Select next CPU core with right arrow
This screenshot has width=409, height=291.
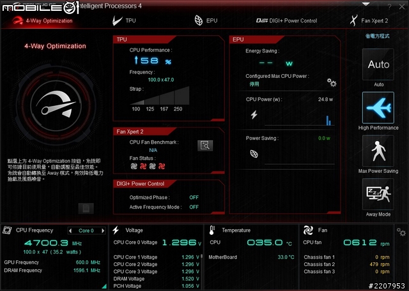click(x=103, y=230)
